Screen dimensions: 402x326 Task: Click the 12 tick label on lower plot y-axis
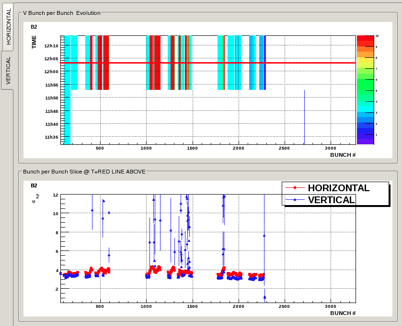(56, 195)
